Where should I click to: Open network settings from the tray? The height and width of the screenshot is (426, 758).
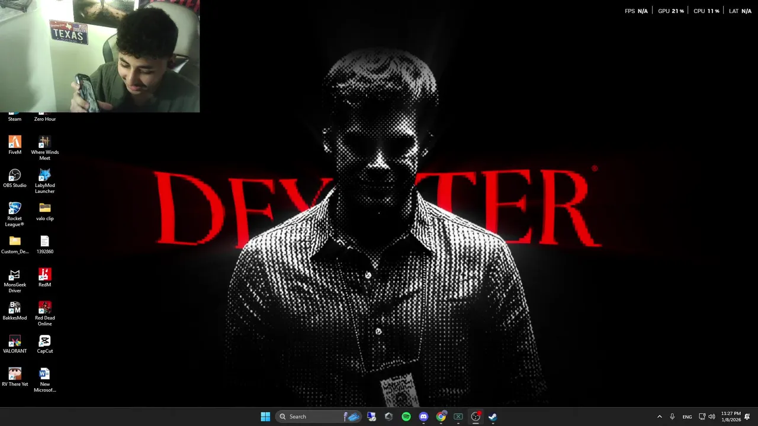coord(702,417)
